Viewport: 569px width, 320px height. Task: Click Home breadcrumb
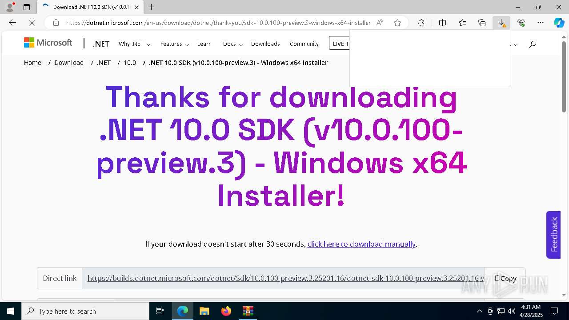(x=32, y=63)
